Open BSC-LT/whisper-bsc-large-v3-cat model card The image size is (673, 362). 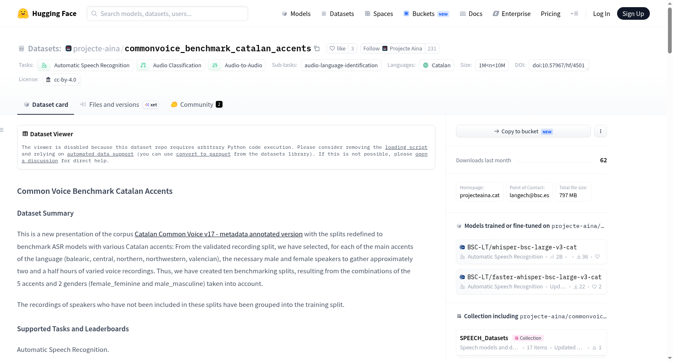[x=531, y=251]
